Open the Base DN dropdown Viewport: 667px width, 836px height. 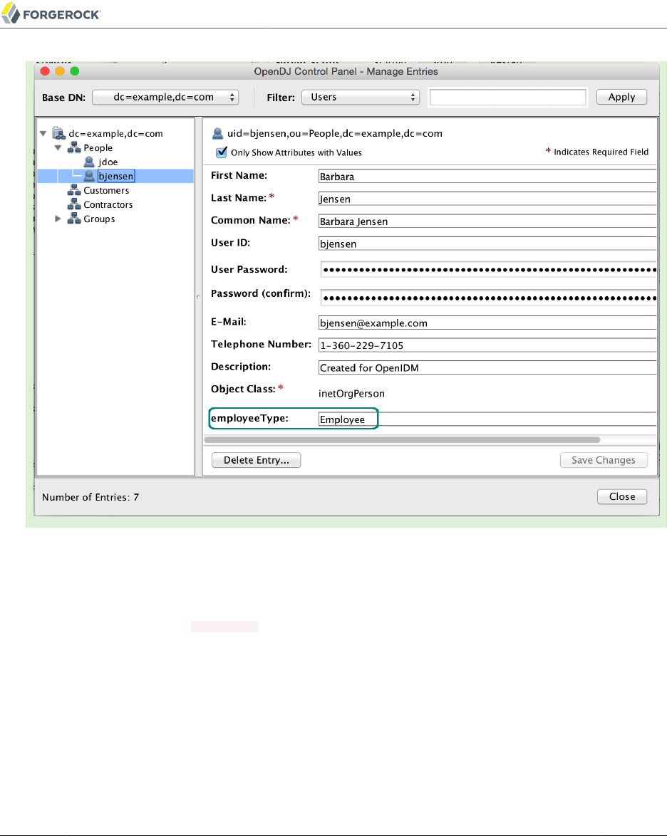pos(165,97)
